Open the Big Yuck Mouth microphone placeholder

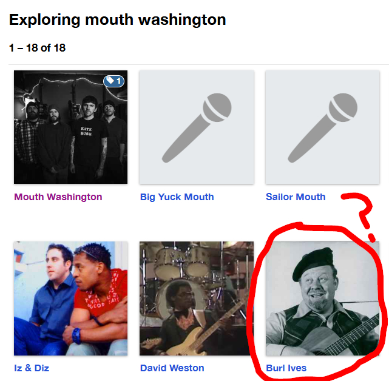click(196, 127)
